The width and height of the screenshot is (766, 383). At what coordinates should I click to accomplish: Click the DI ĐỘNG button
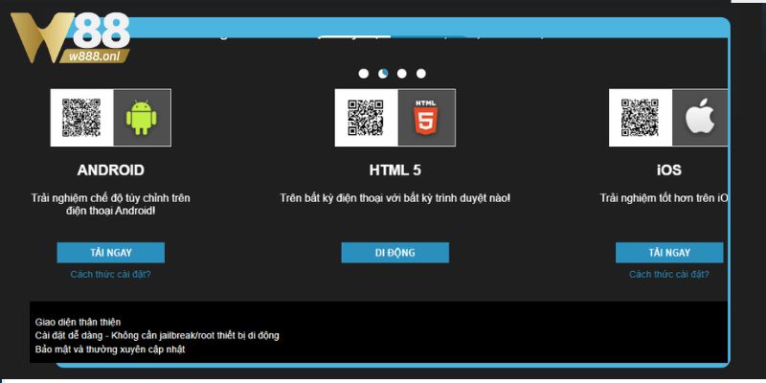pos(394,253)
